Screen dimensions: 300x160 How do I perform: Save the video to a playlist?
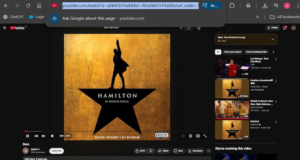[x=178, y=151]
